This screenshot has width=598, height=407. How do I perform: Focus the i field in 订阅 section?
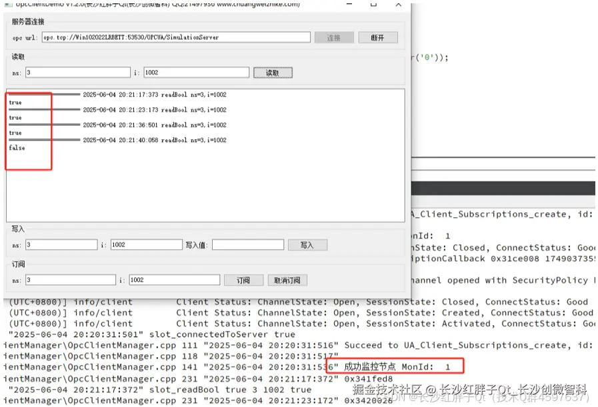174,280
